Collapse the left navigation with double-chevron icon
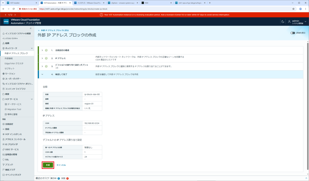The image size is (309, 181). (30, 28)
